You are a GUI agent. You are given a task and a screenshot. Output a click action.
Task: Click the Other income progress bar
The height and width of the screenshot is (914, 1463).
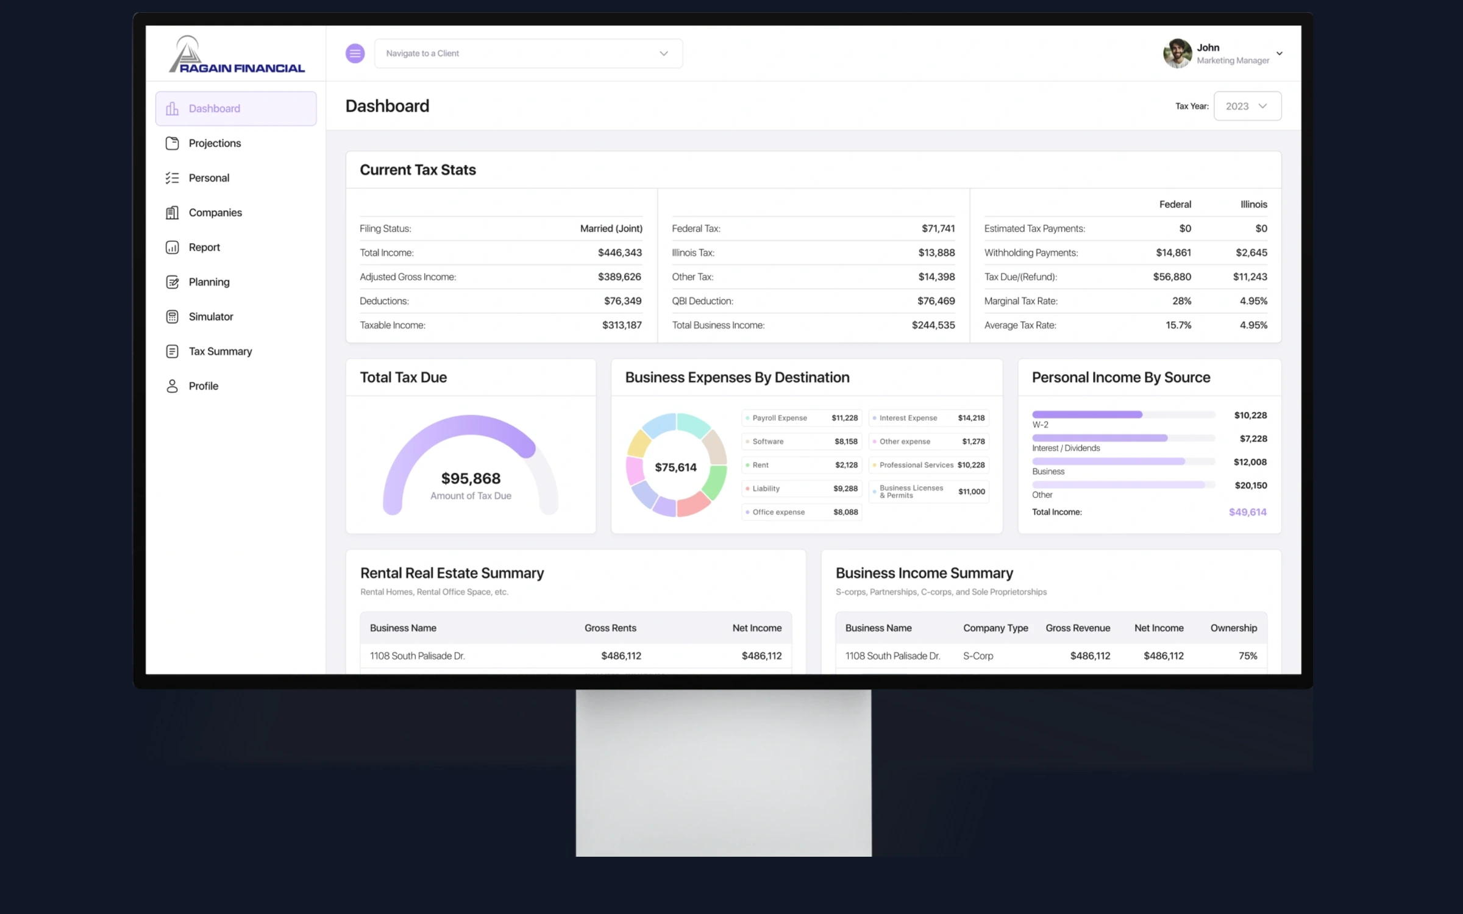1123,485
